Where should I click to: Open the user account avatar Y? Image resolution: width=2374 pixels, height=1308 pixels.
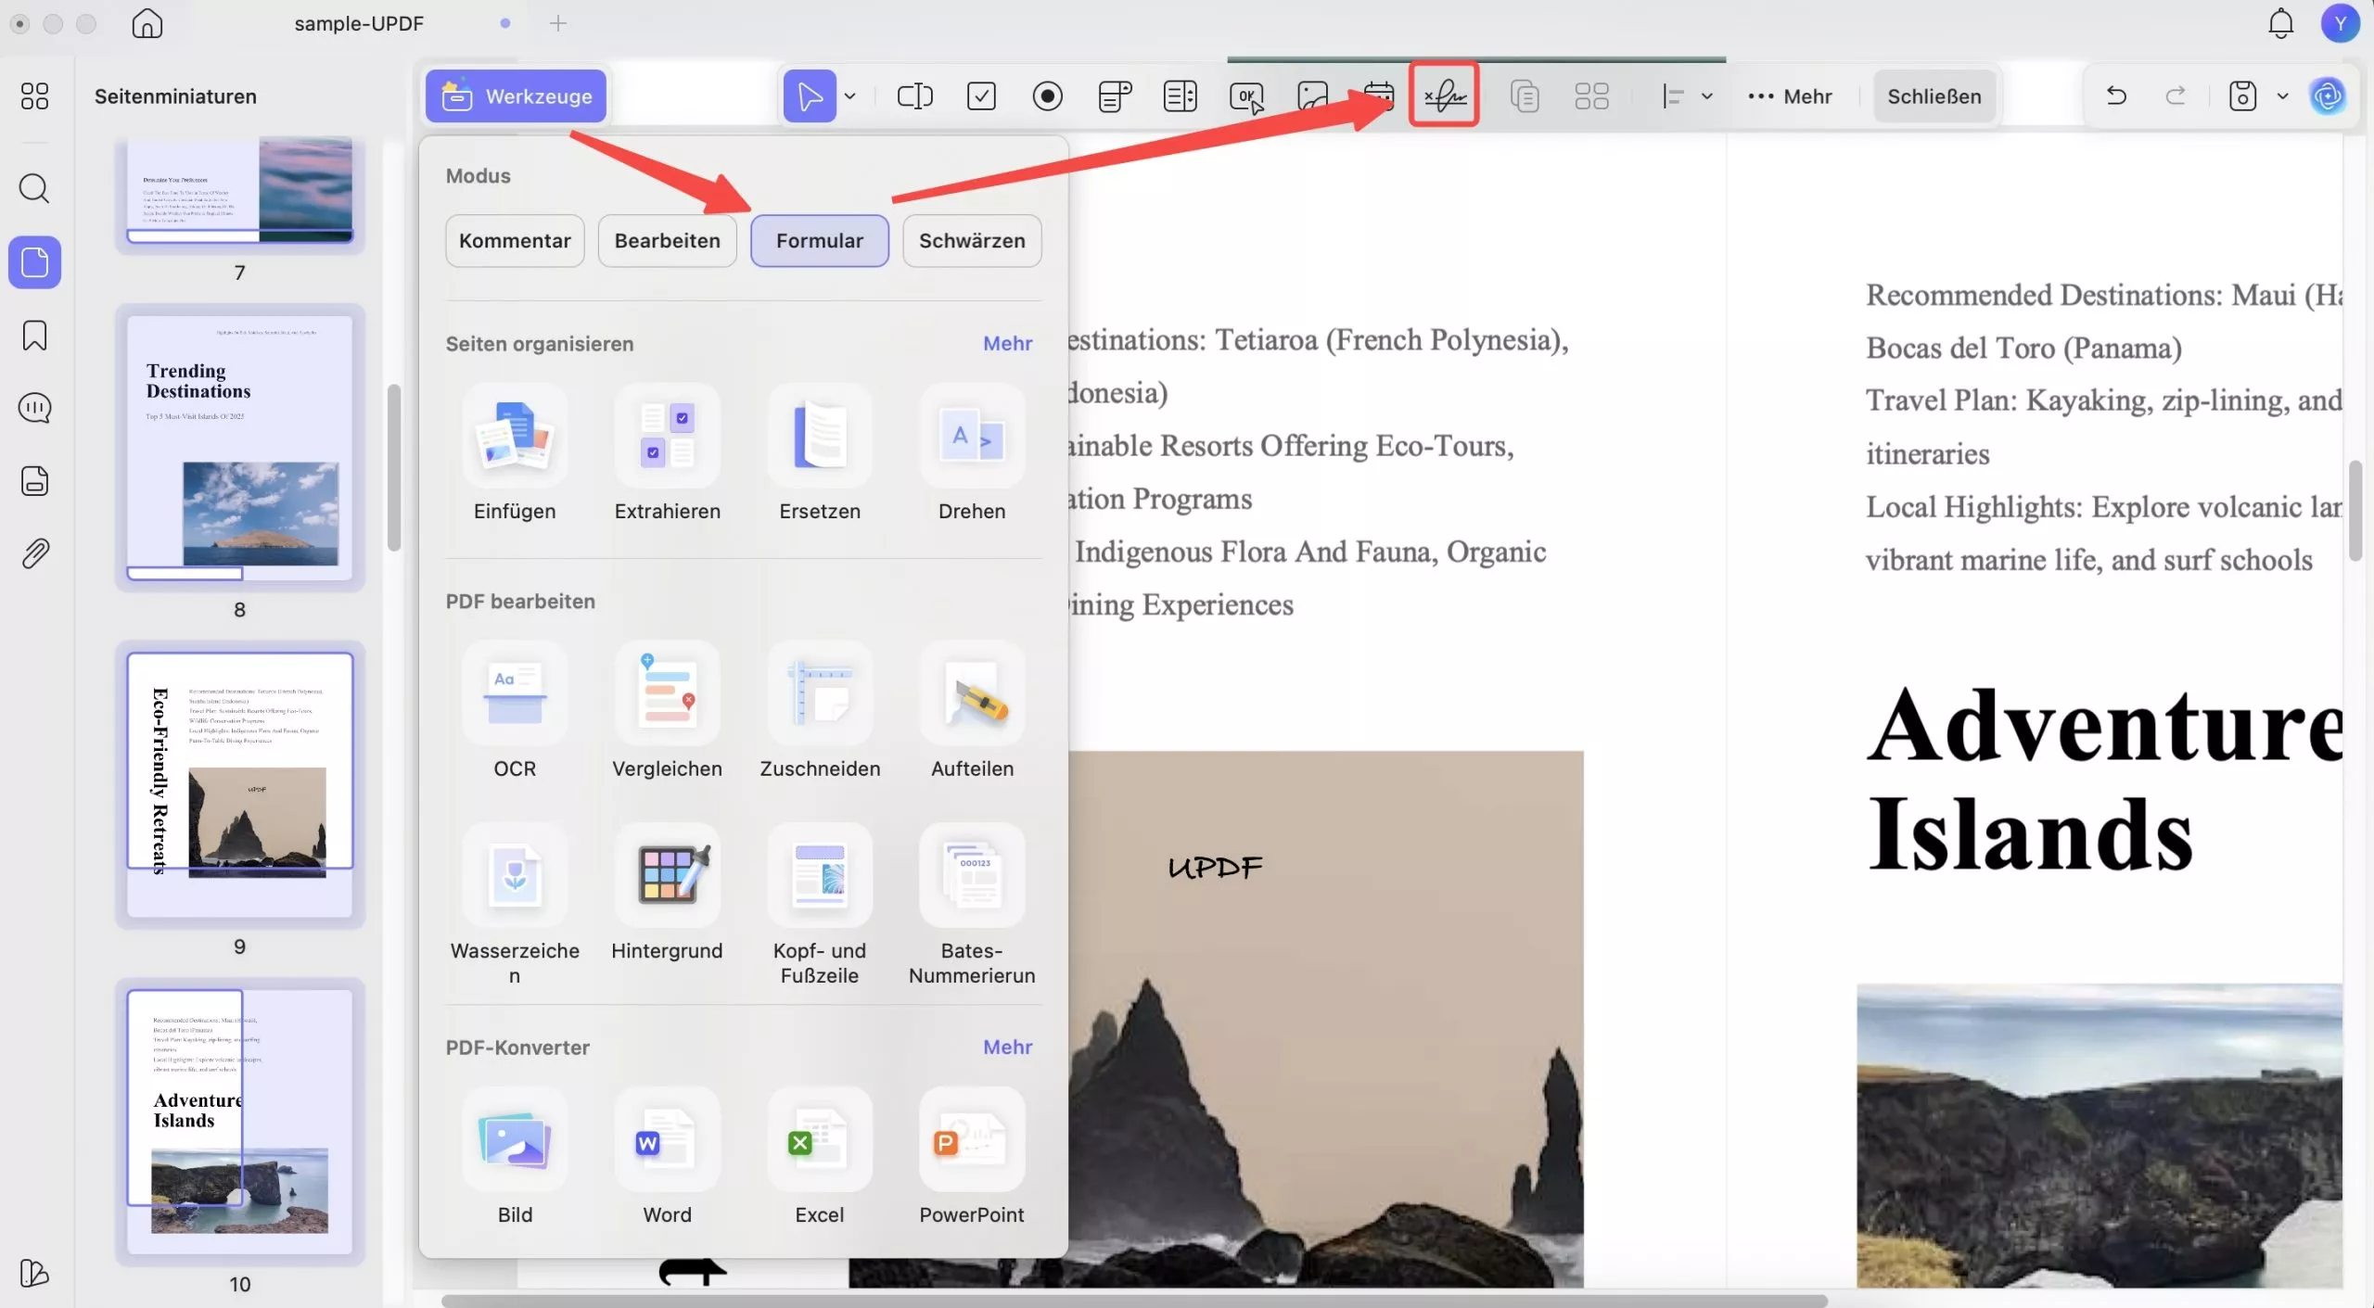pyautogui.click(x=2340, y=23)
